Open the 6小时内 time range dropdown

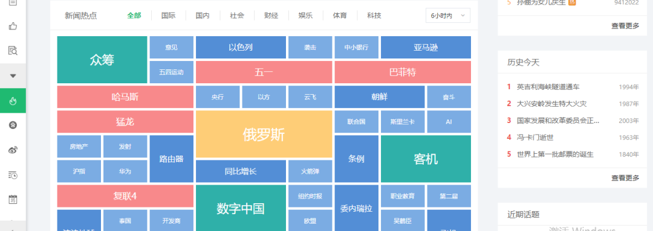pyautogui.click(x=448, y=16)
